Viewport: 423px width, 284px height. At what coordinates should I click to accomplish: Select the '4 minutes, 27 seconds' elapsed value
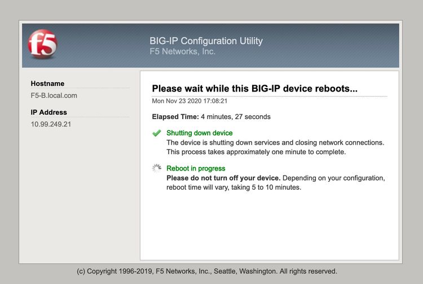236,117
